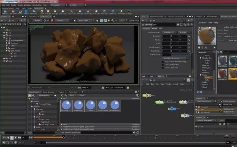Image resolution: width=237 pixels, height=147 pixels.
Task: Expand the /shop section in the material palette
Action: coord(62,124)
